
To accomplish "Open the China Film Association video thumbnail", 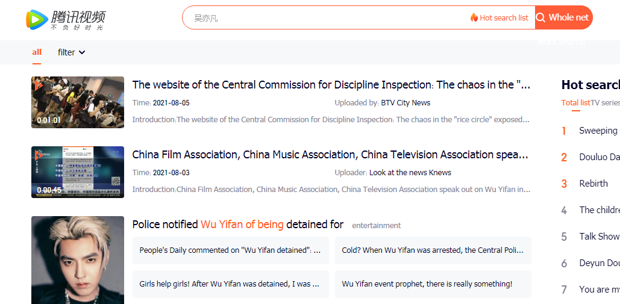I will click(78, 172).
